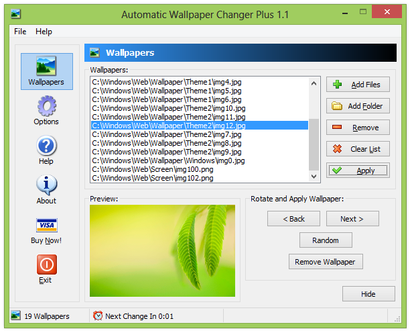Image resolution: width=410 pixels, height=333 pixels.
Task: Click the Add Files button
Action: [x=358, y=85]
